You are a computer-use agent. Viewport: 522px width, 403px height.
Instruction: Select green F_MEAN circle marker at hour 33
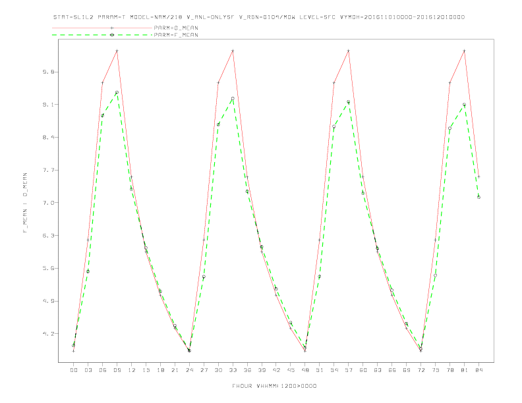pos(233,98)
